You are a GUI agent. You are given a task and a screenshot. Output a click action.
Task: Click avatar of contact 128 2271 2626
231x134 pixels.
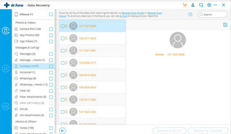(73, 38)
